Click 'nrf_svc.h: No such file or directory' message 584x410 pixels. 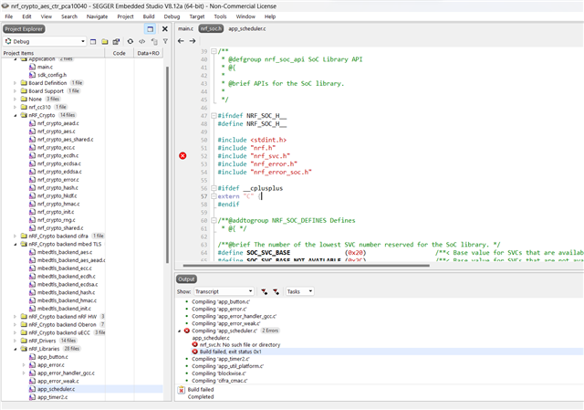240,345
